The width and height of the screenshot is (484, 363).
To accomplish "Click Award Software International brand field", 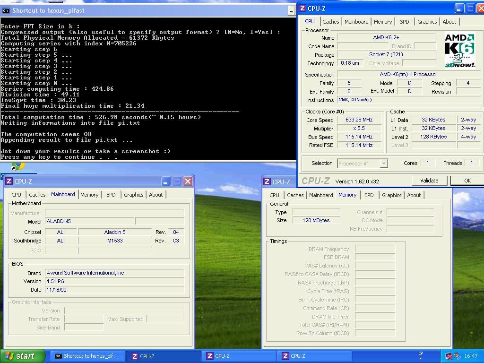I will pos(114,273).
